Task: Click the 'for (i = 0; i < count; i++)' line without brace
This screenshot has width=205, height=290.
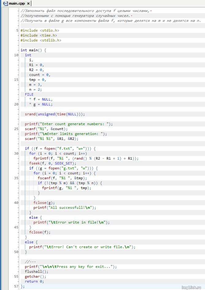Action: [x=58, y=153]
